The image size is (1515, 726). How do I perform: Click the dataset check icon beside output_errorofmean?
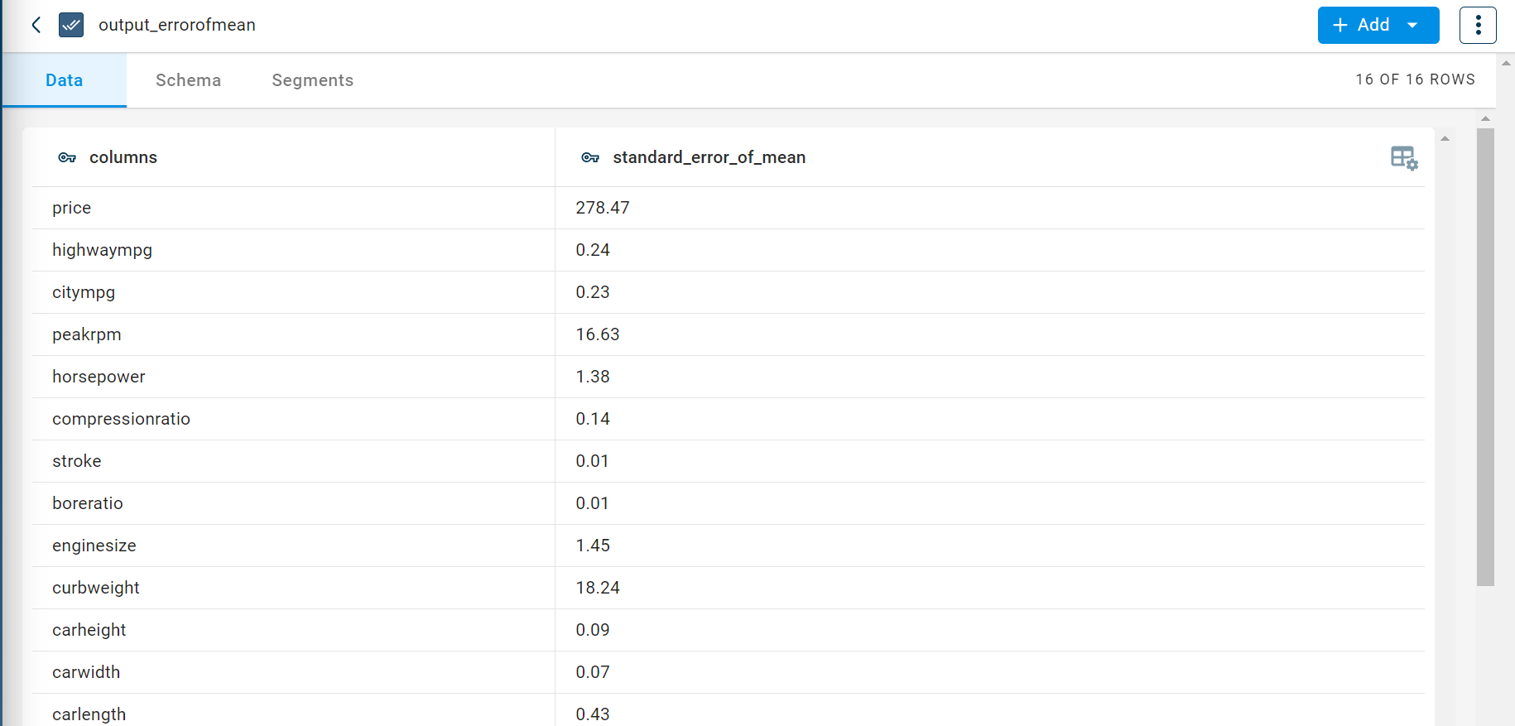pos(71,25)
